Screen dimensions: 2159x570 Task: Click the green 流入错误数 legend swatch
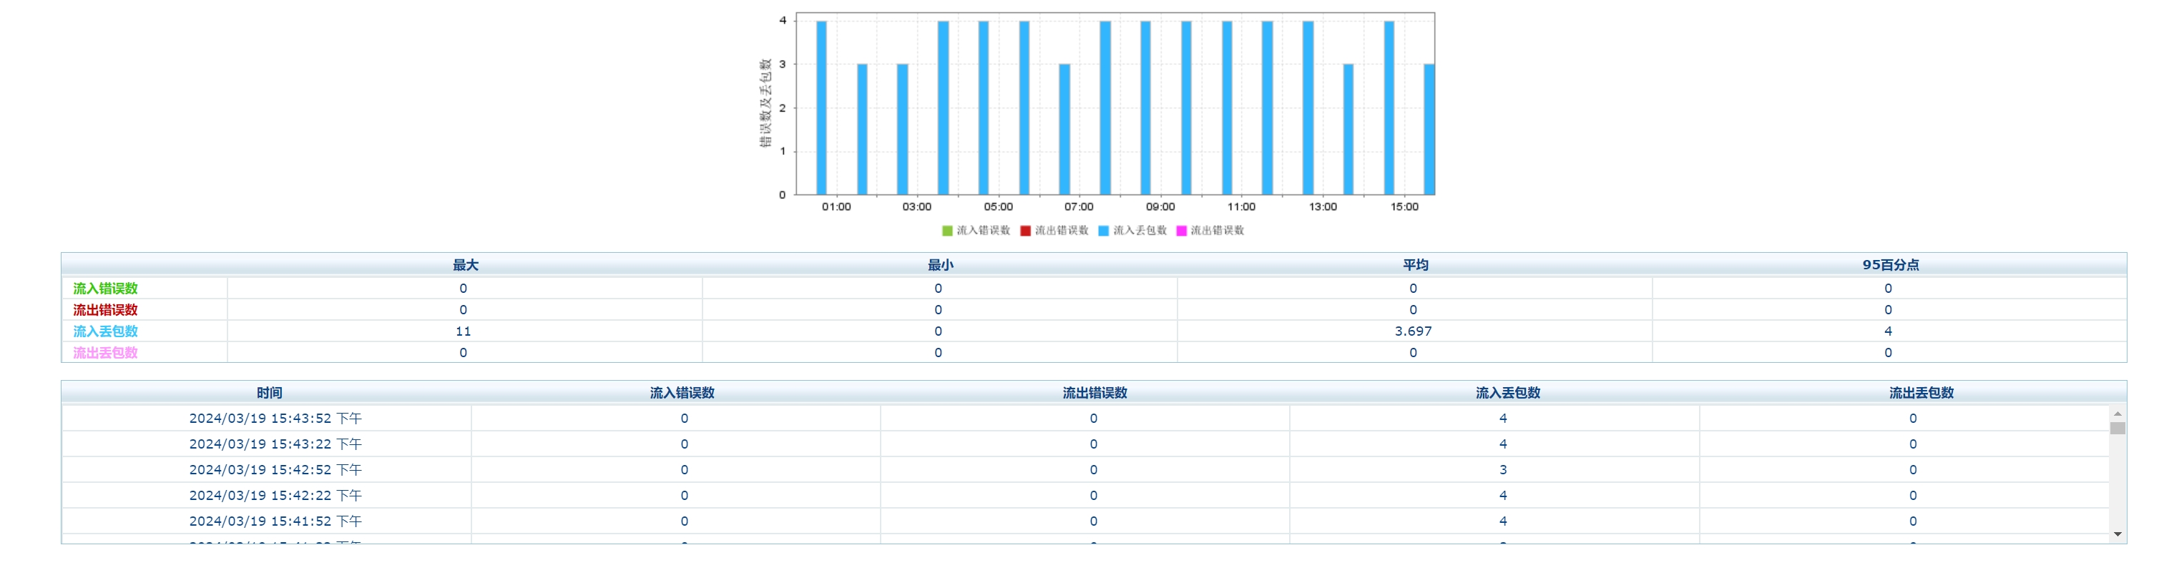tap(947, 231)
